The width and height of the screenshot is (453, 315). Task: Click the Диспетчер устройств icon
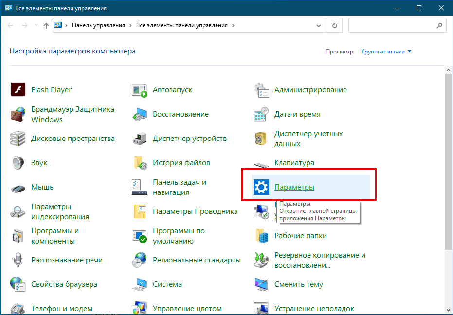point(140,139)
